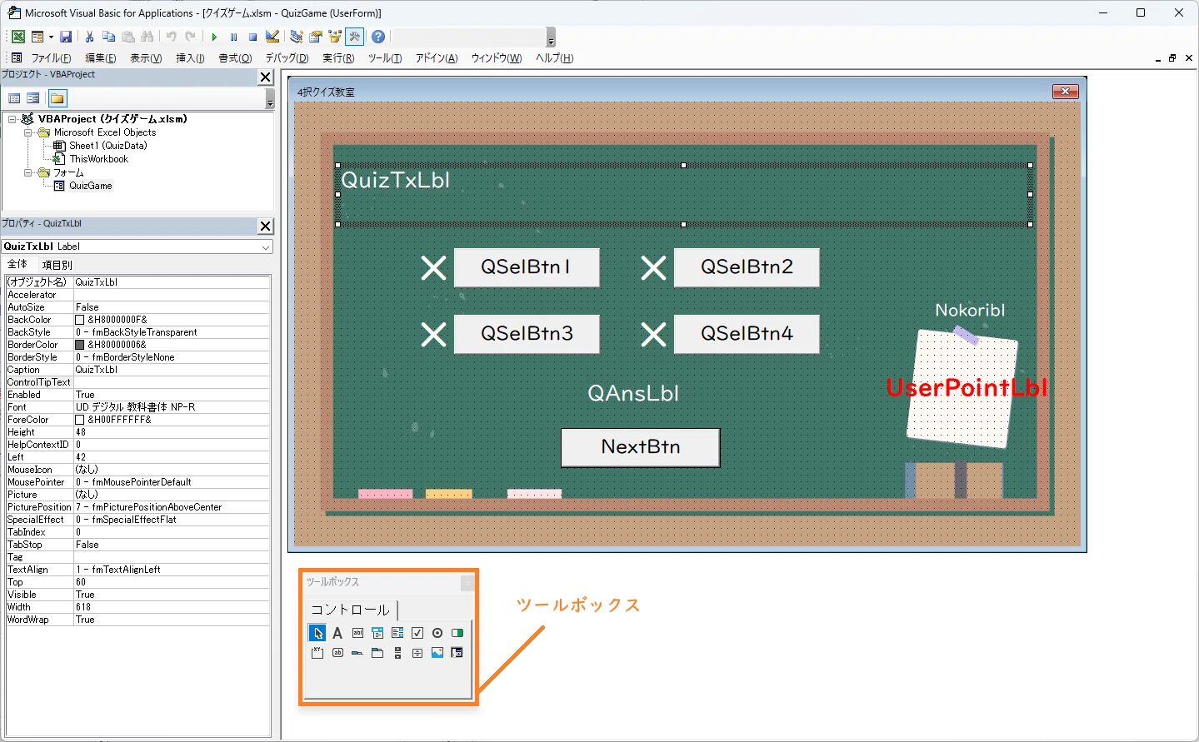Select the NextBtn button on the form

coord(641,447)
